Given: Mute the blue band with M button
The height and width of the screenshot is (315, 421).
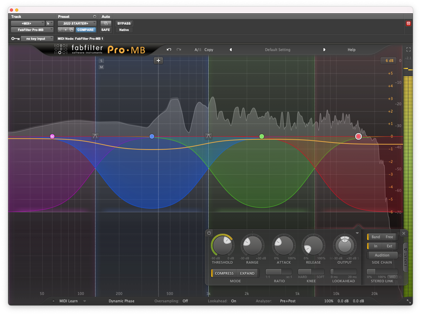Looking at the screenshot, I should tap(101, 67).
